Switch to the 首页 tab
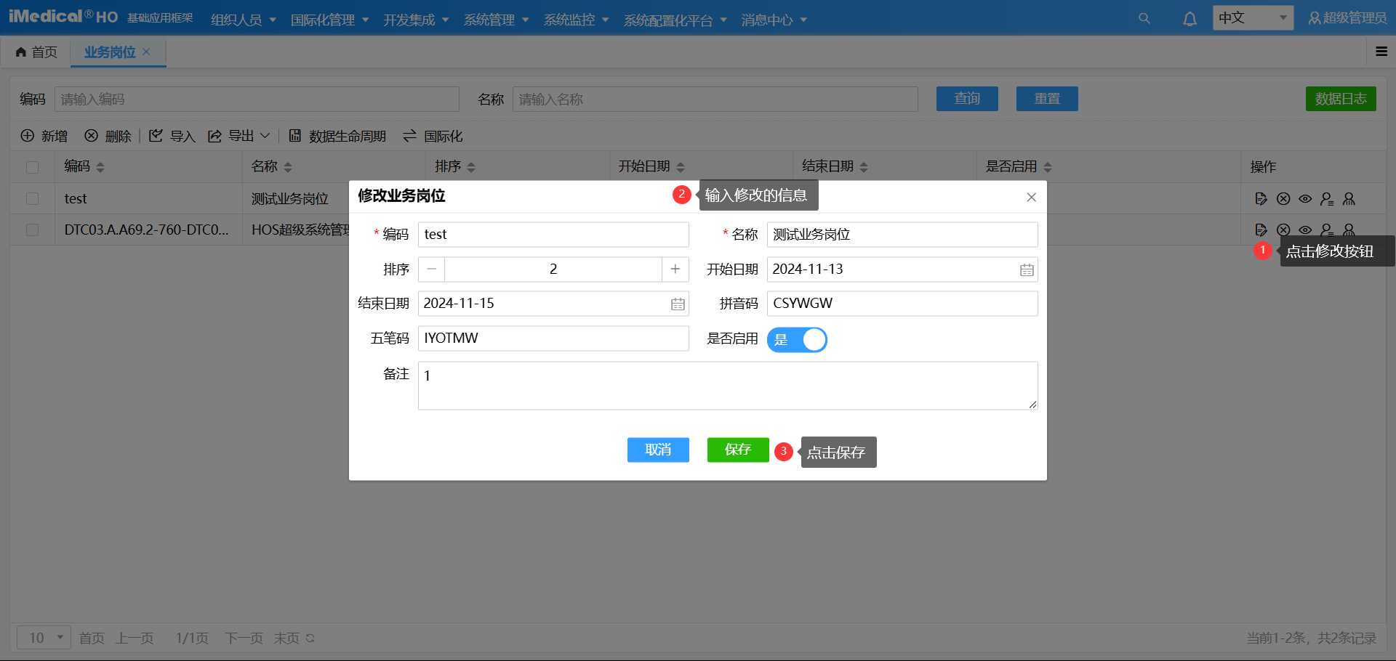The width and height of the screenshot is (1396, 661). point(36,52)
